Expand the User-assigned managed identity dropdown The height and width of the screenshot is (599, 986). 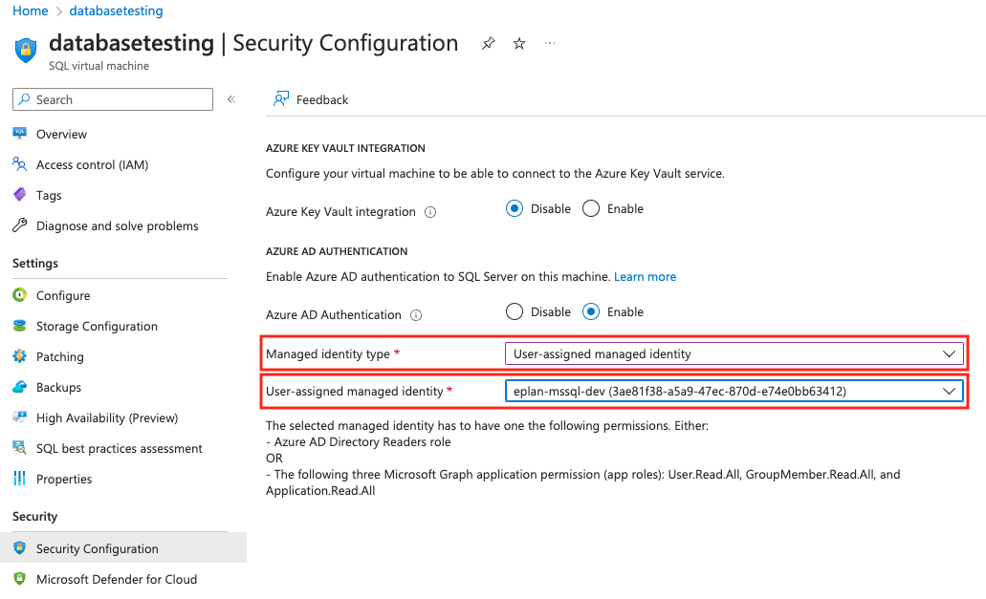click(734, 391)
